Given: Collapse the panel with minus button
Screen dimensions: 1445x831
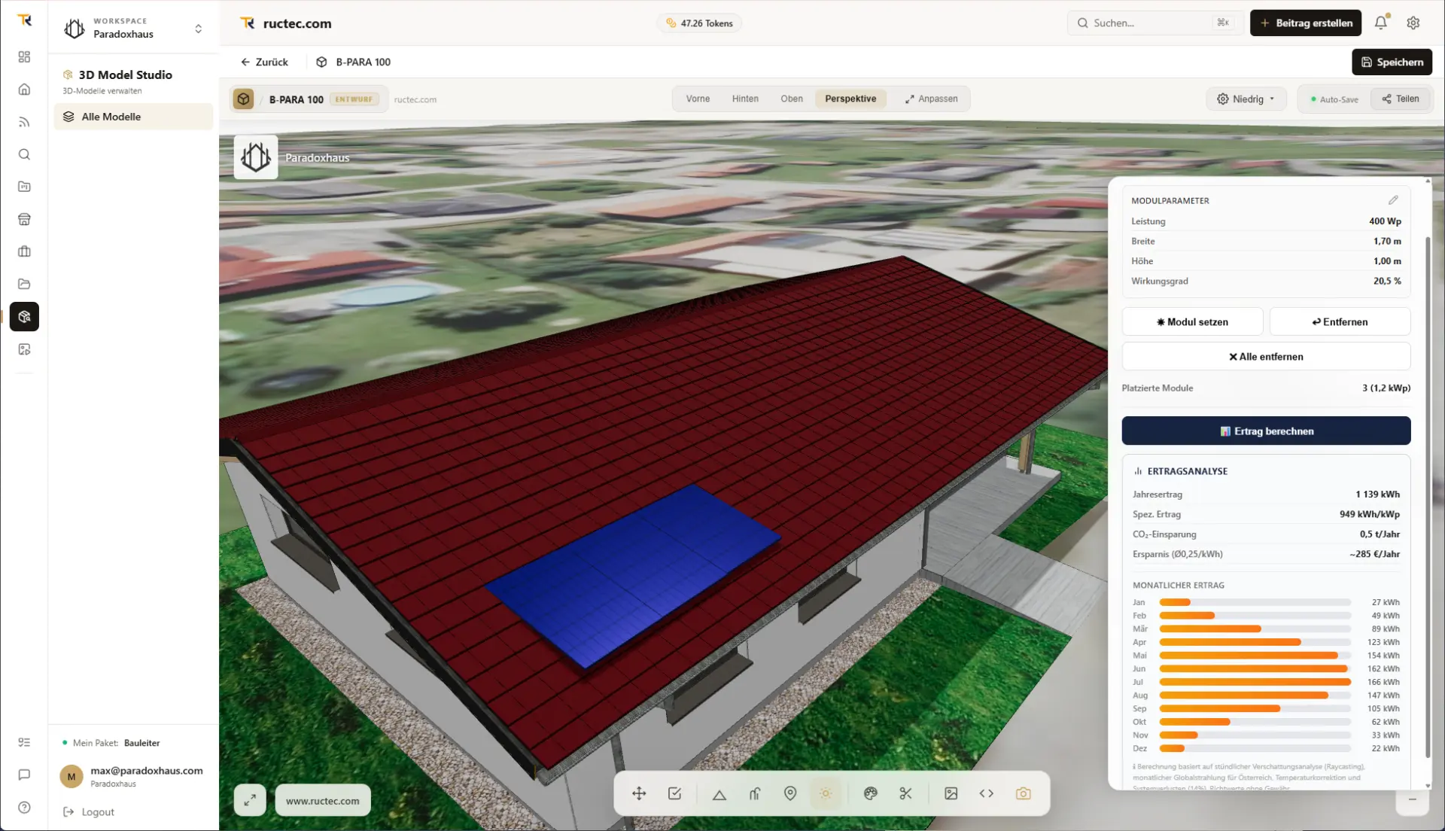Looking at the screenshot, I should tap(1412, 799).
